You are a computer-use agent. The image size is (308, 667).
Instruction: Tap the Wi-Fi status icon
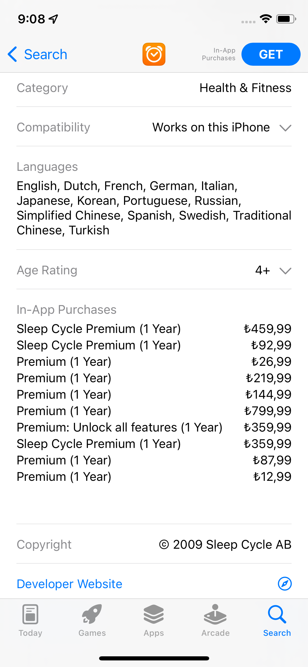click(266, 19)
